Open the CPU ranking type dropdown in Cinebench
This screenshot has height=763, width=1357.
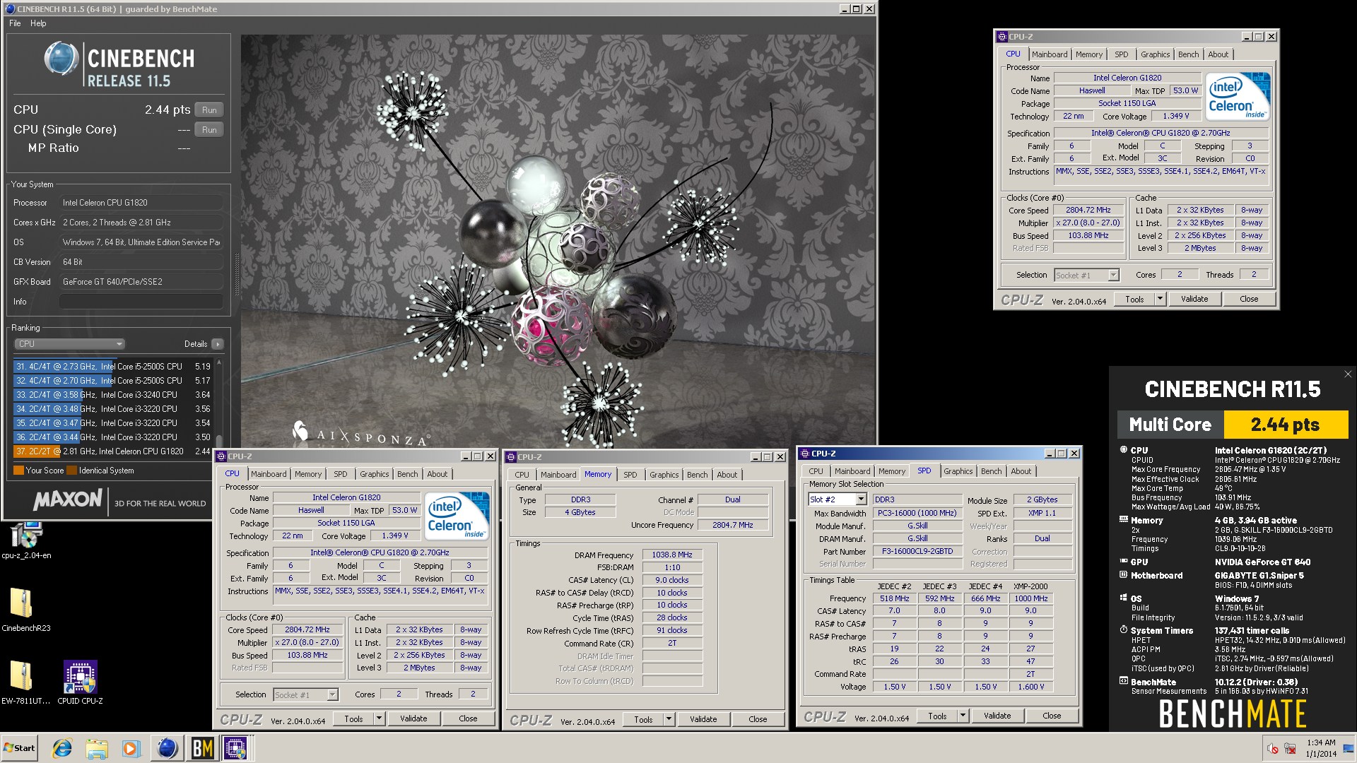(x=69, y=344)
